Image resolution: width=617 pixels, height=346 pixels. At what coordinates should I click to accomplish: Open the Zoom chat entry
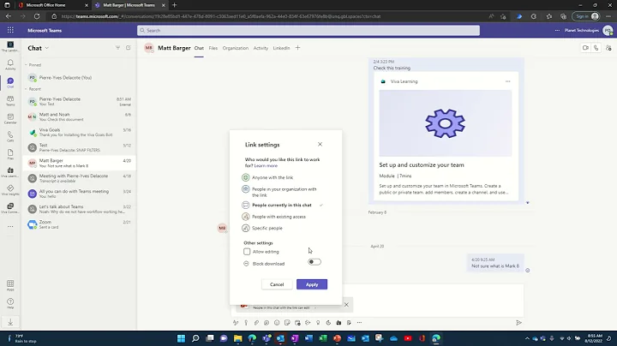(x=79, y=224)
